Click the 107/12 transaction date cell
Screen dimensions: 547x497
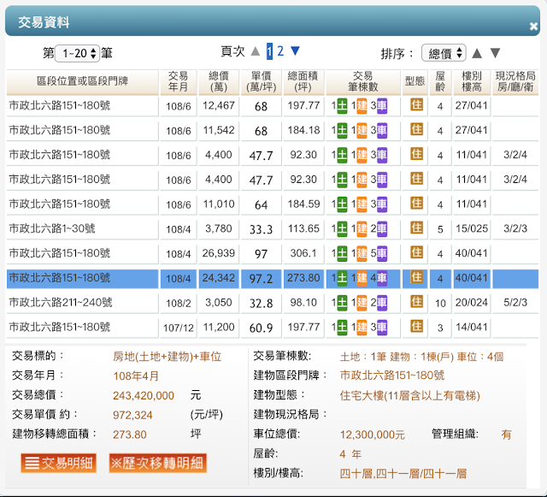coord(179,328)
